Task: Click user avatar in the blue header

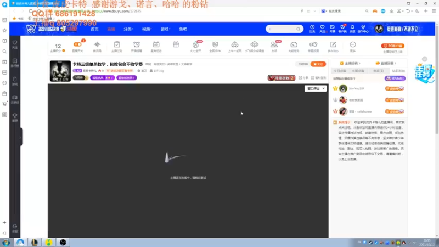Action: (379, 29)
